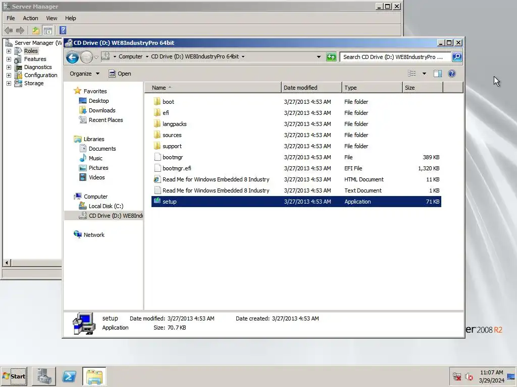Open the view options dropdown arrow
Viewport: 517px width, 387px height.
424,74
